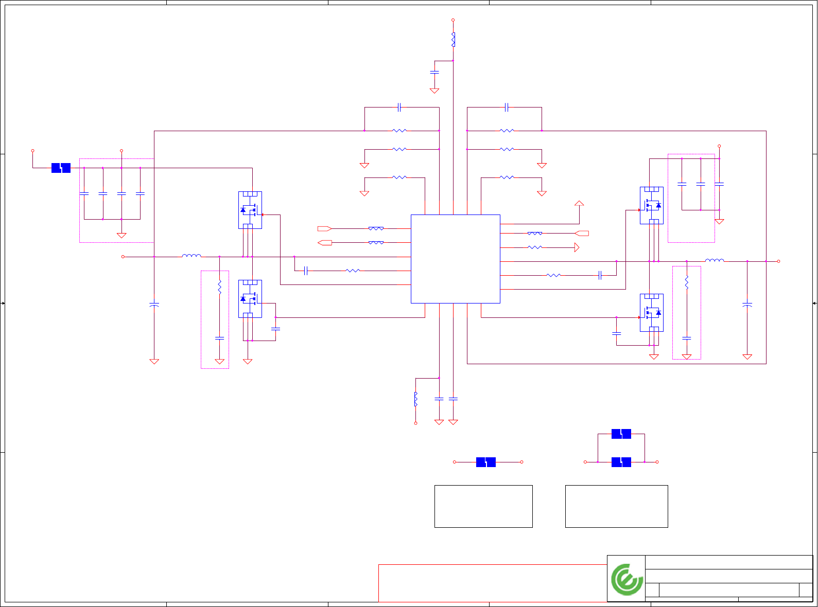This screenshot has width=818, height=607.
Task: Select the inductor on the right output line
Action: point(715,260)
